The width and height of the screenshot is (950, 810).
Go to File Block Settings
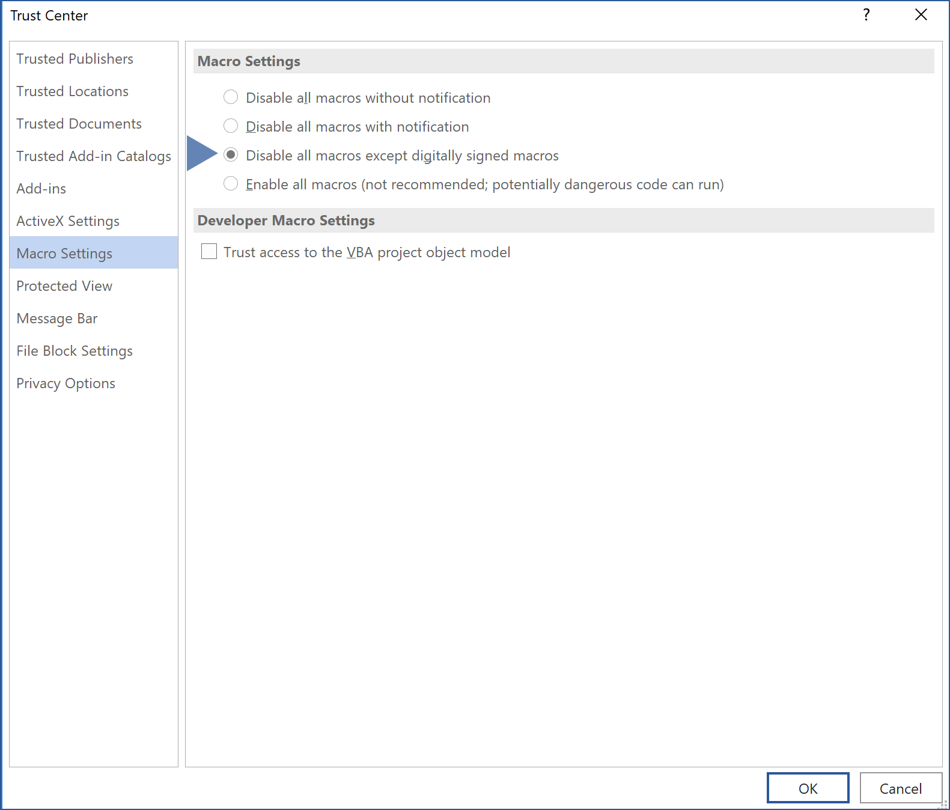coord(75,351)
